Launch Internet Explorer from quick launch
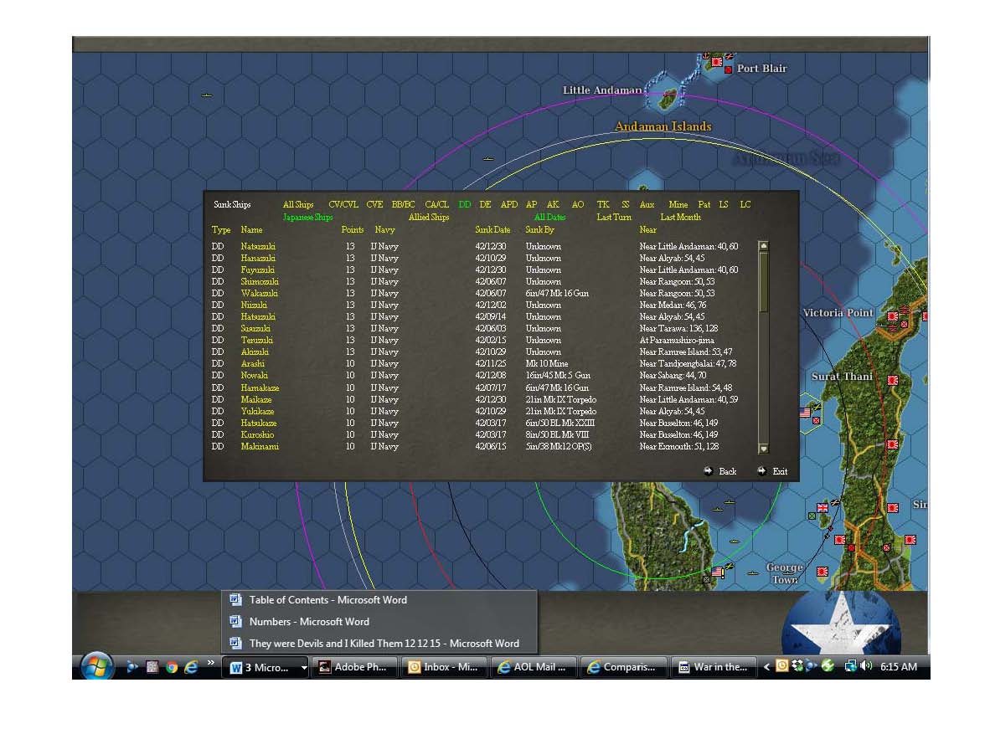This screenshot has width=985, height=734. [191, 667]
